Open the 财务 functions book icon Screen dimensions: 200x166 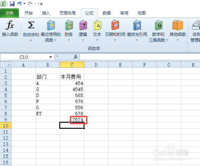point(69,25)
